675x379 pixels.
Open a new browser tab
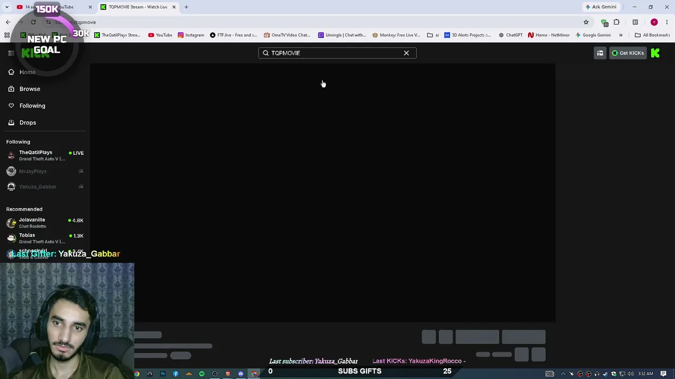[x=186, y=7]
